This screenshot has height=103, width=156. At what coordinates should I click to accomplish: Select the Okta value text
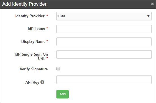(x=61, y=16)
